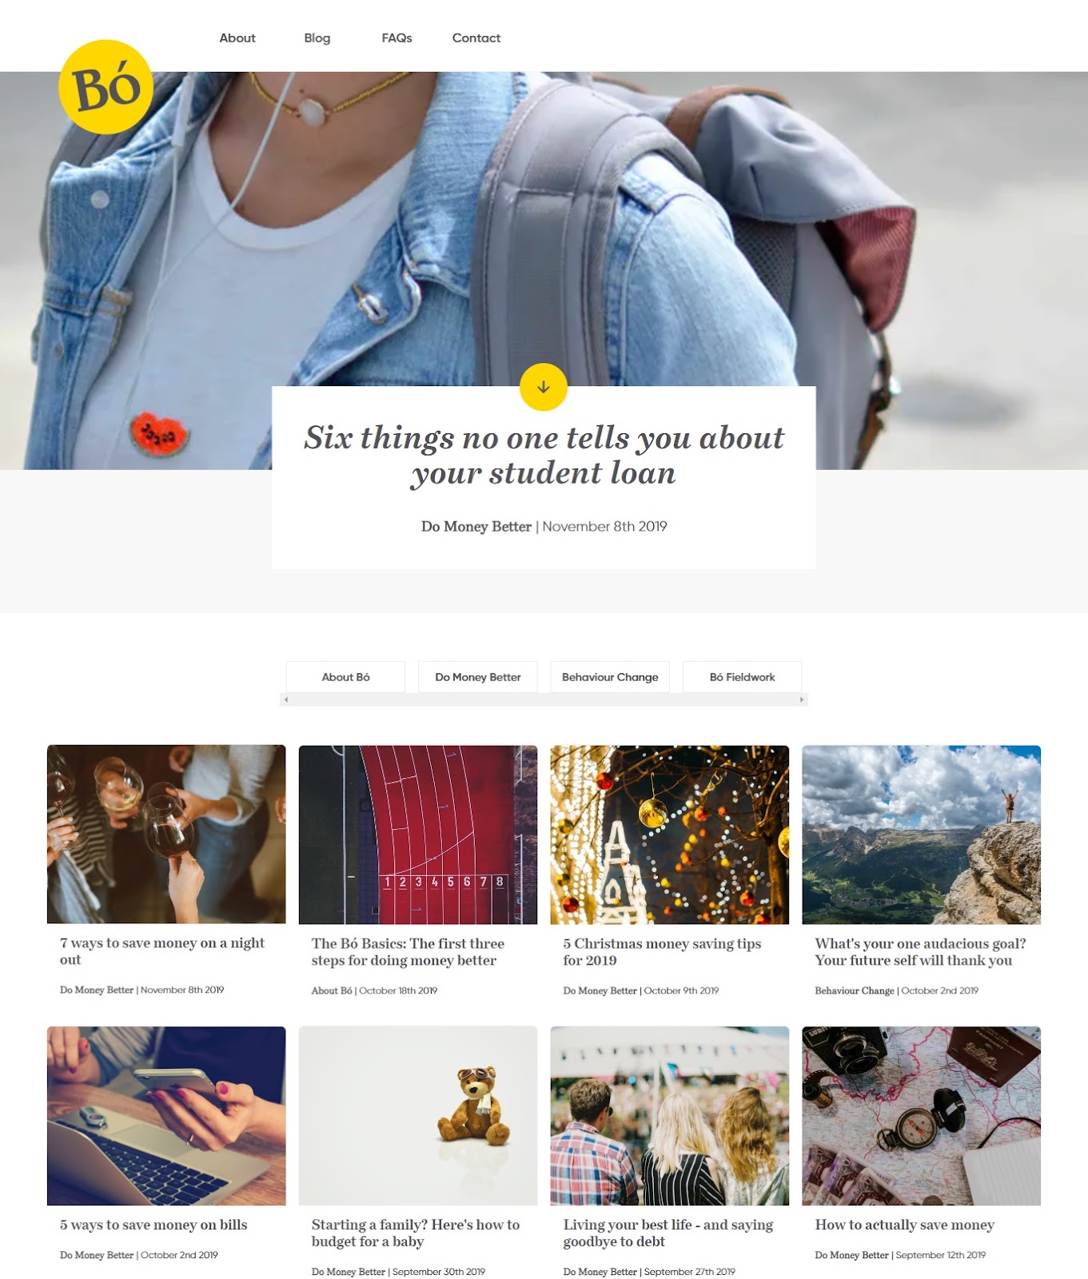Select the Behaviour Change category tab

pos(610,677)
